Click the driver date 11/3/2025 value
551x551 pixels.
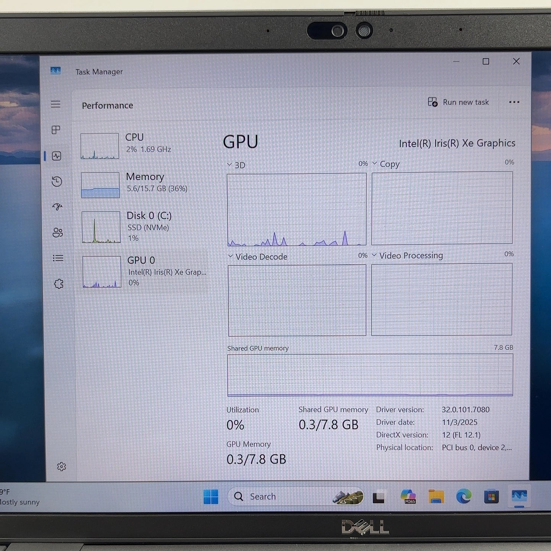tap(459, 422)
